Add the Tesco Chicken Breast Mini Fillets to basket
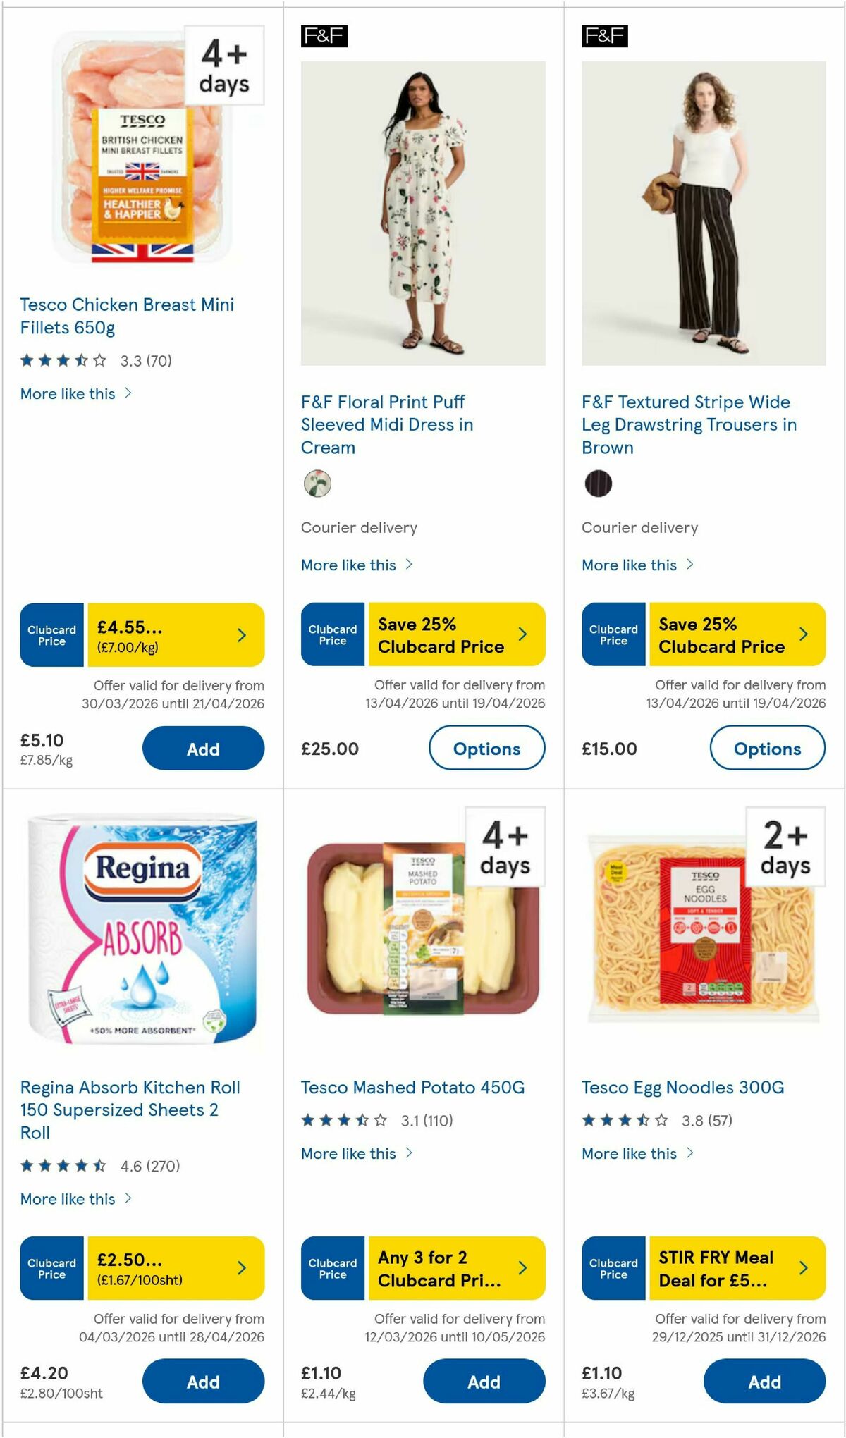 203,749
